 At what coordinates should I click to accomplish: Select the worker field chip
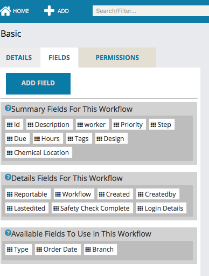tap(92, 124)
